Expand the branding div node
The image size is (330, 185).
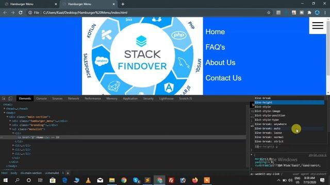point(10,125)
